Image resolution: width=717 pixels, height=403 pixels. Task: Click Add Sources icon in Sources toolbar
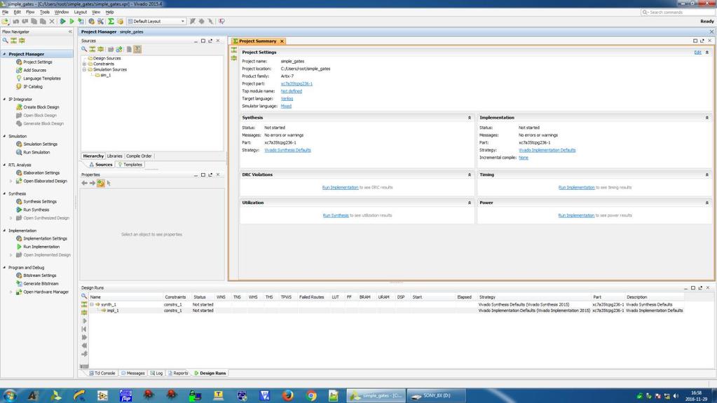pos(119,49)
